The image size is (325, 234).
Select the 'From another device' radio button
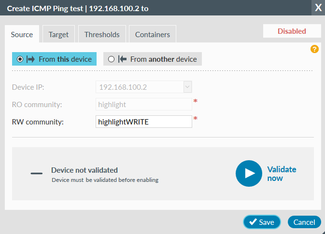(x=111, y=59)
